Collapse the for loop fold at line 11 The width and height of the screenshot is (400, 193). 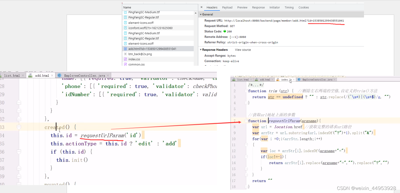tap(246, 145)
